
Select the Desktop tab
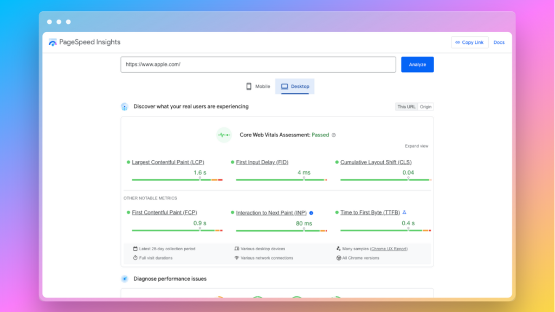295,86
